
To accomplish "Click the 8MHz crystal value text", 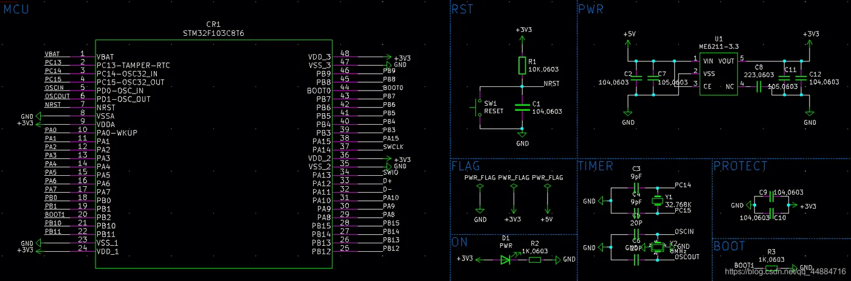I will coord(678,251).
